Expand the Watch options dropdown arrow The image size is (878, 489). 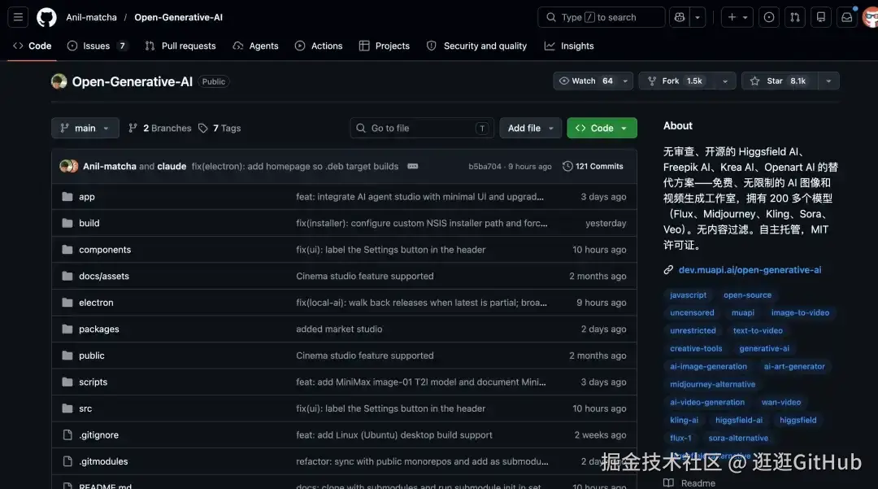coord(625,81)
